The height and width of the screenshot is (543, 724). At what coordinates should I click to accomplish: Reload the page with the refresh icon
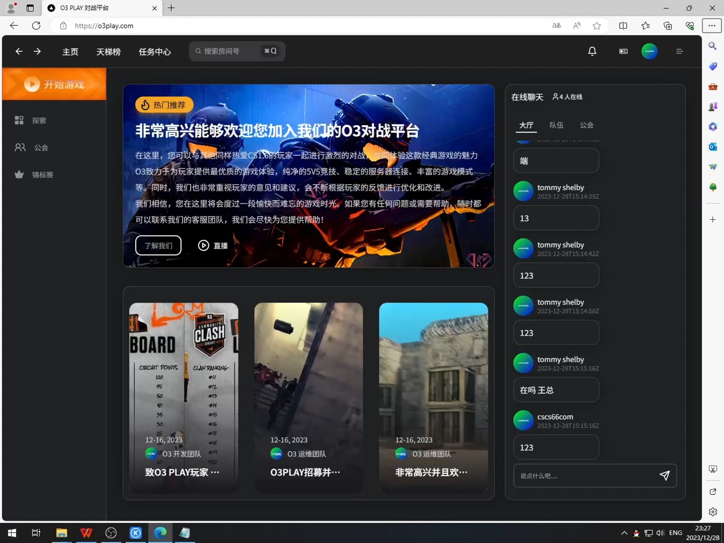36,26
